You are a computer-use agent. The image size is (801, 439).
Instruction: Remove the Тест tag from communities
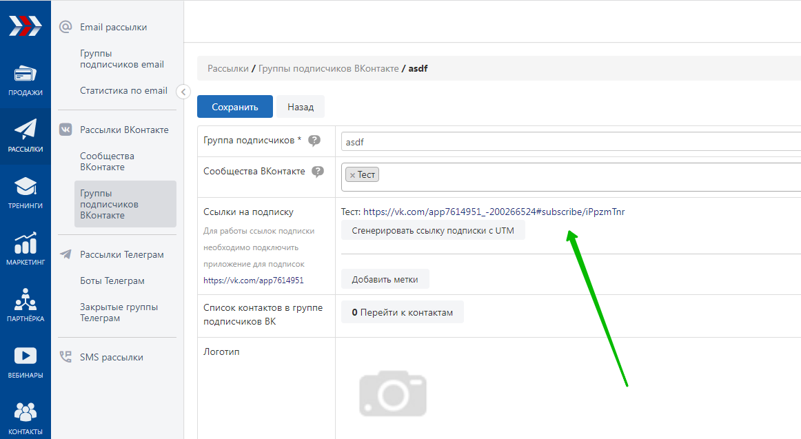pyautogui.click(x=352, y=175)
